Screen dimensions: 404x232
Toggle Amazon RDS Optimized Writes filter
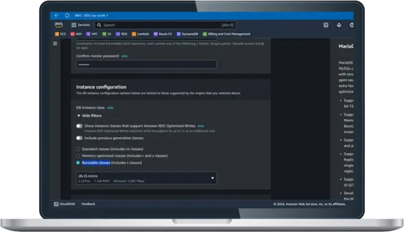[80, 126]
